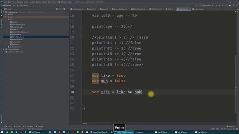Open Project panel settings gear
Screen dimensions: 239x134
(64, 9)
